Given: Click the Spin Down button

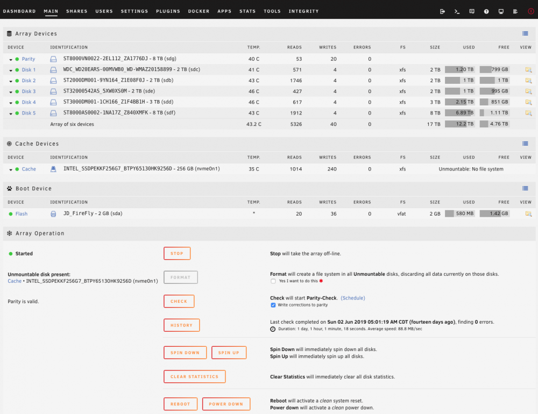Looking at the screenshot, I should pyautogui.click(x=185, y=353).
